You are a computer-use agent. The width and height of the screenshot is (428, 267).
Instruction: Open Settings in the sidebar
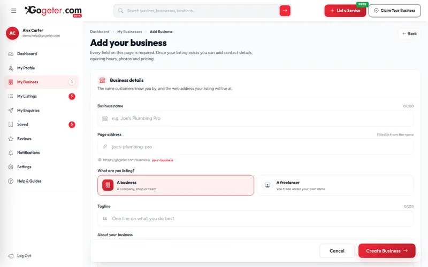[x=42, y=167]
